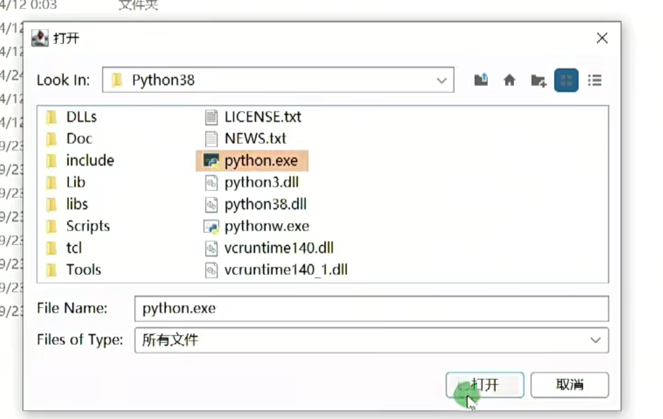Select the Scripts folder
This screenshot has width=663, height=419.
coord(77,226)
